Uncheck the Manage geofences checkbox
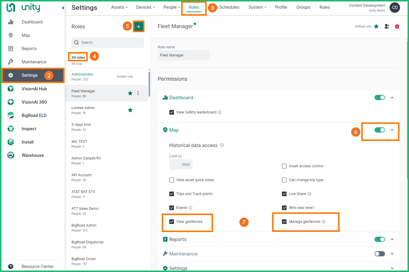409x272 pixels. tap(284, 222)
